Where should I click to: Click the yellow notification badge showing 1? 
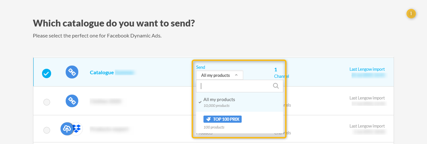tap(411, 14)
